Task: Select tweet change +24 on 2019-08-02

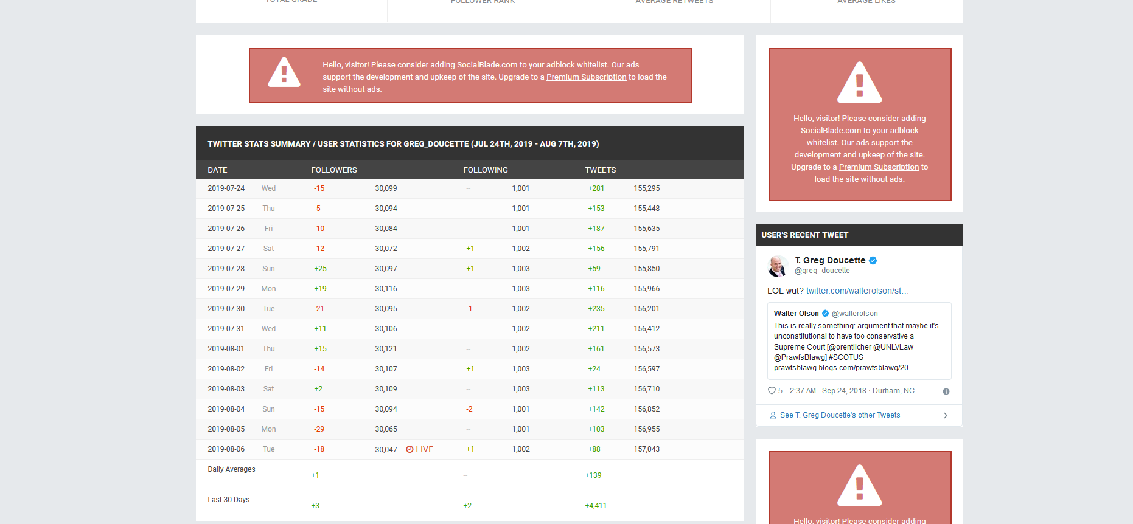Action: (x=594, y=369)
